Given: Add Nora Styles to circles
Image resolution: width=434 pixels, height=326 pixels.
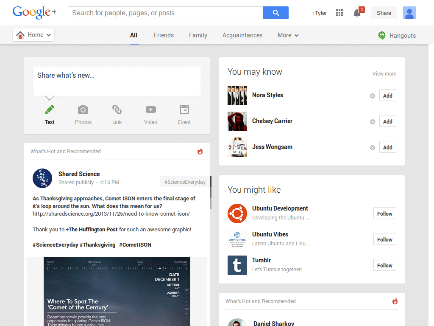Looking at the screenshot, I should click(387, 96).
